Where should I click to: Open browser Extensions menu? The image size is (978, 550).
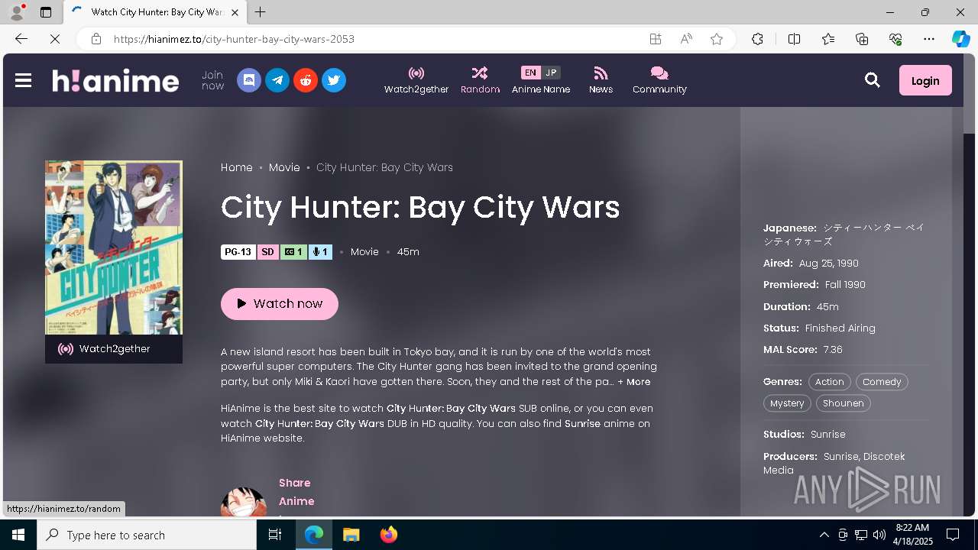coord(757,39)
